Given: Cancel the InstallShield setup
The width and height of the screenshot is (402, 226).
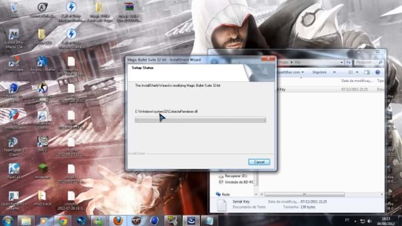Looking at the screenshot, I should click(259, 162).
